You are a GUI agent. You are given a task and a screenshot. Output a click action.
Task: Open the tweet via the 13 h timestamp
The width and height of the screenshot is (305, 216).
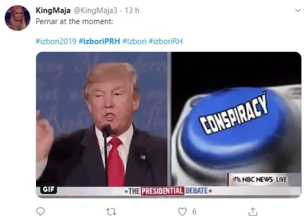pyautogui.click(x=132, y=10)
